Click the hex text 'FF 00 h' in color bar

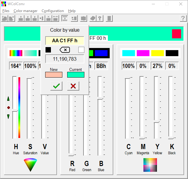[x=98, y=38]
